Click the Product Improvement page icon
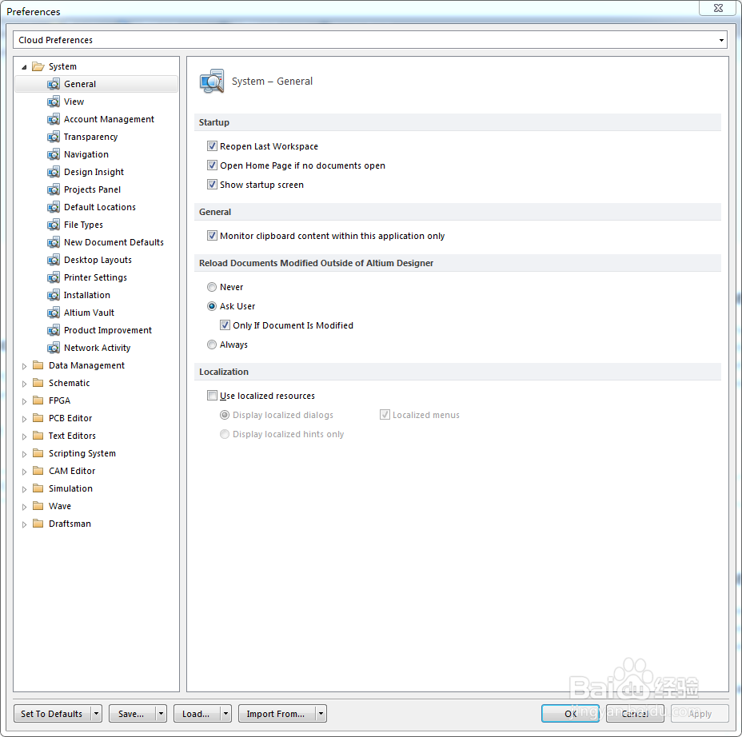The width and height of the screenshot is (742, 737). tap(54, 330)
